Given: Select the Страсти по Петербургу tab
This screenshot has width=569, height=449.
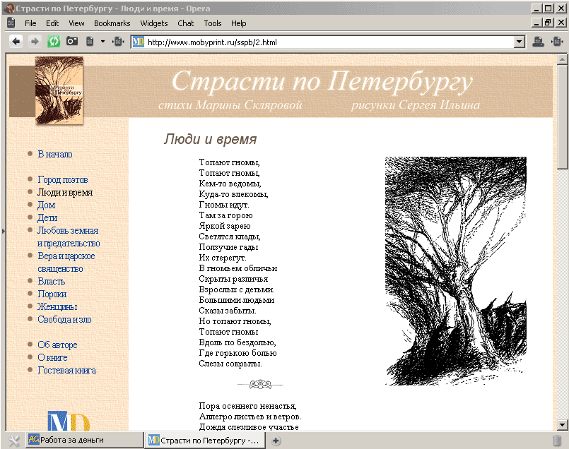Looking at the screenshot, I should point(205,441).
